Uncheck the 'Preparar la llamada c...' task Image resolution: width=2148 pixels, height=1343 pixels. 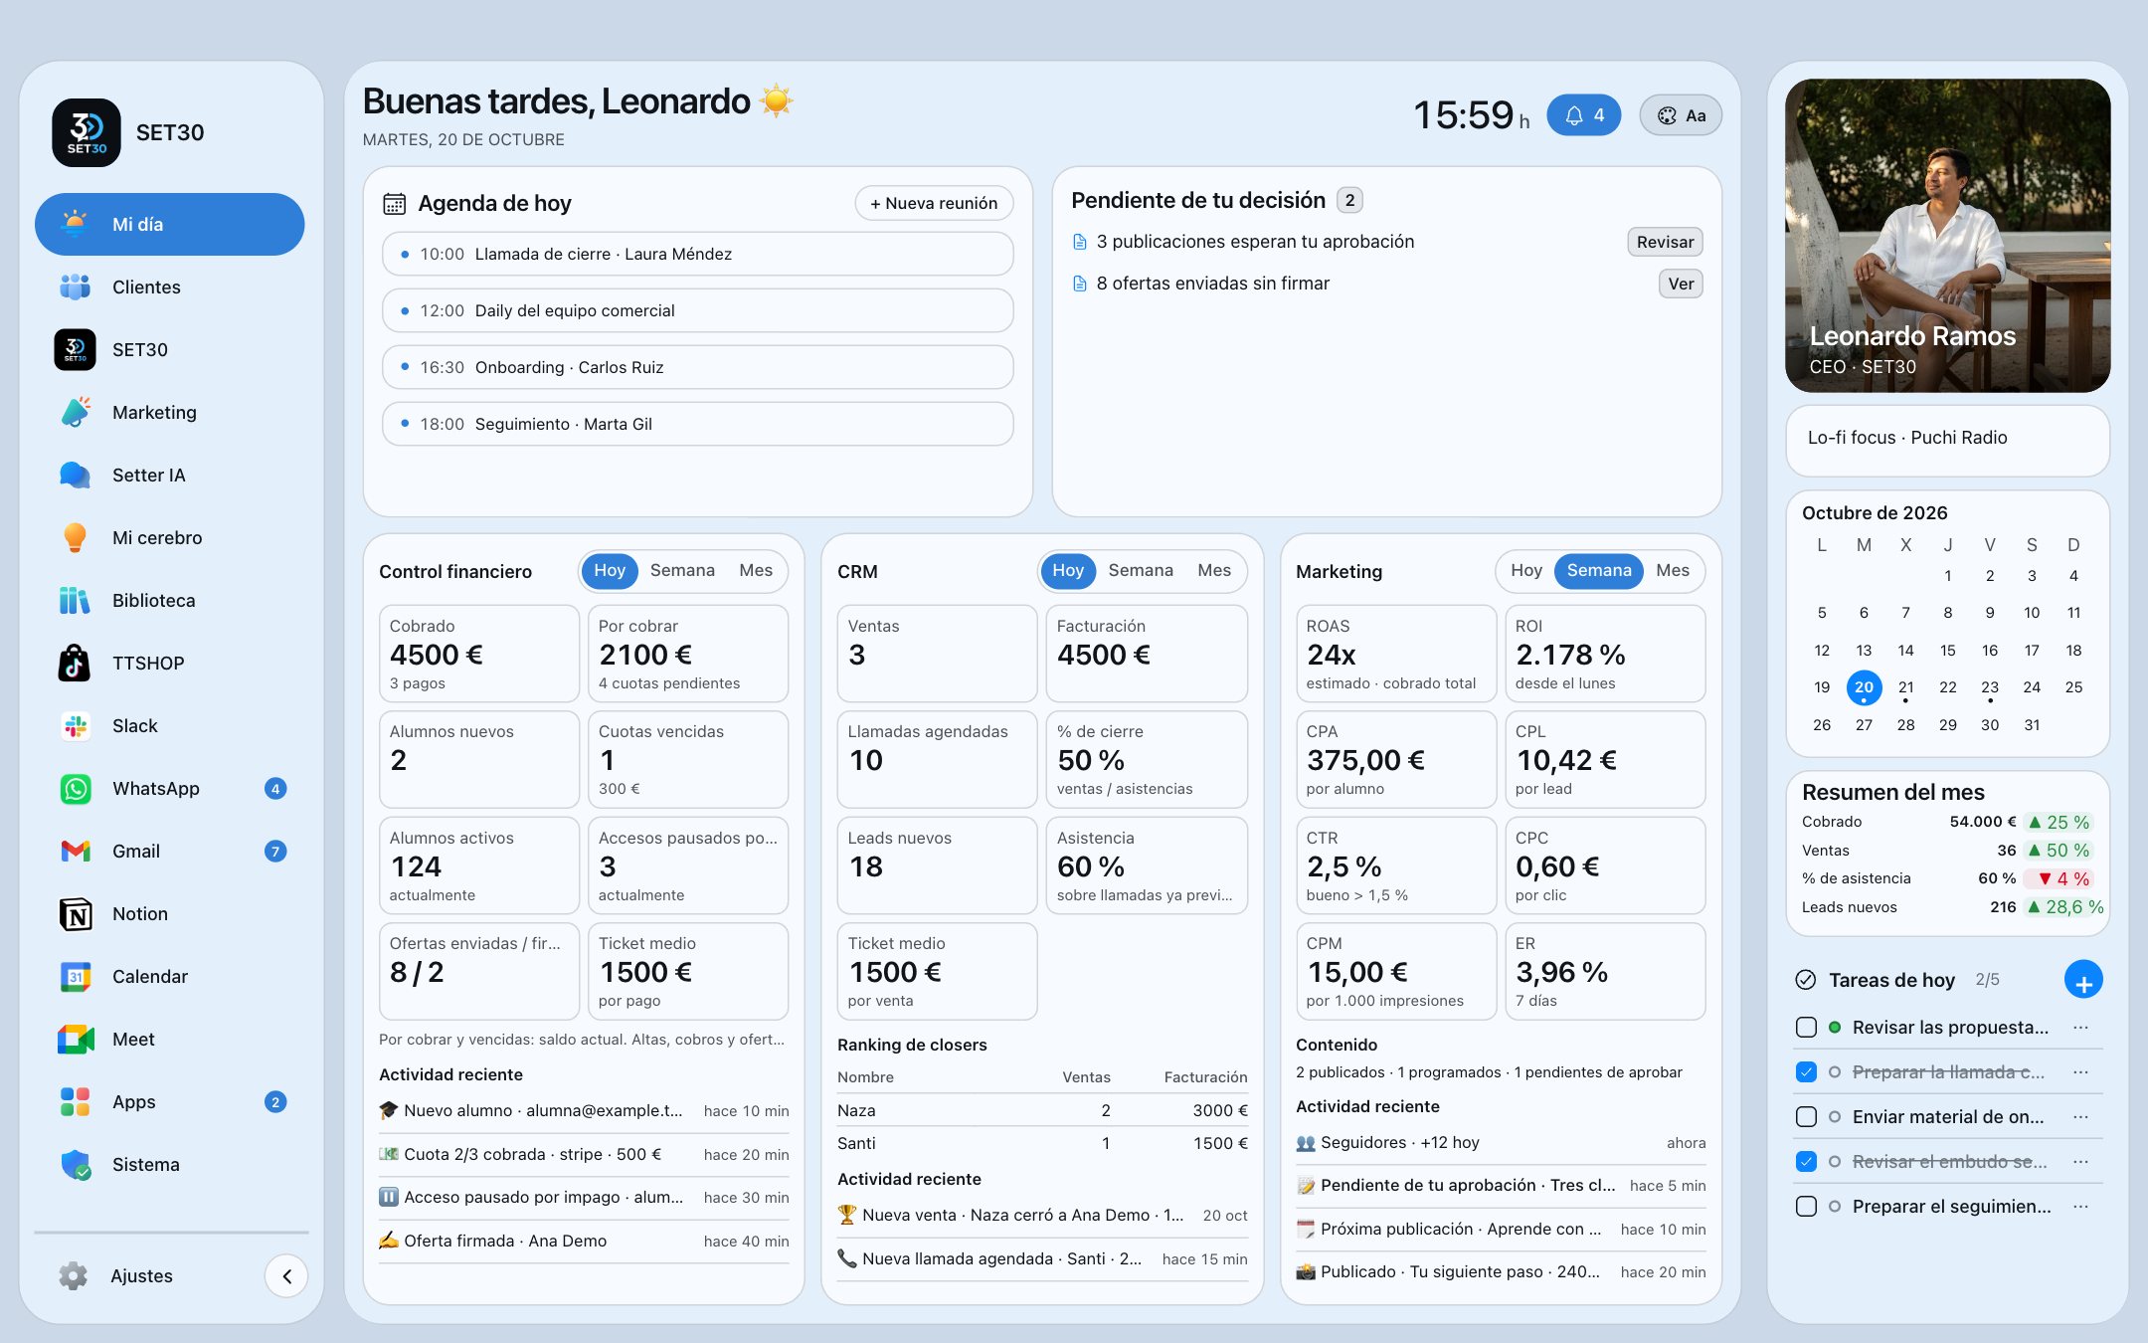tap(1807, 1071)
